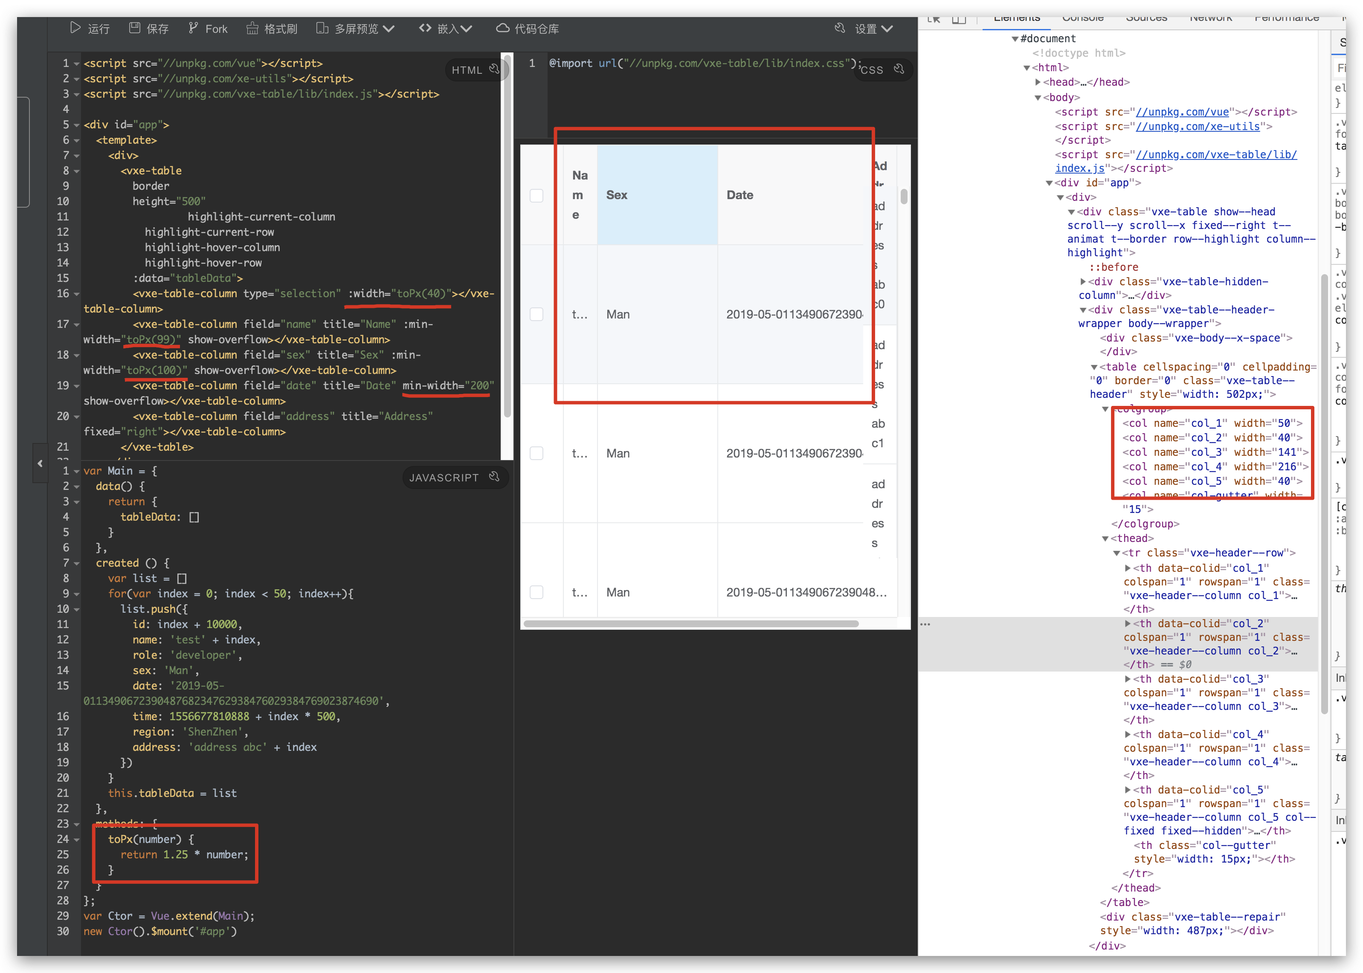Apply the 格式刷 code formatter
This screenshot has width=1363, height=973.
point(272,28)
